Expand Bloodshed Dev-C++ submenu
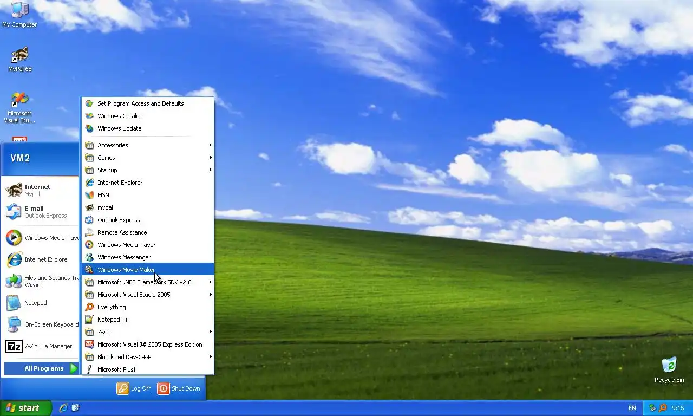 [148, 357]
